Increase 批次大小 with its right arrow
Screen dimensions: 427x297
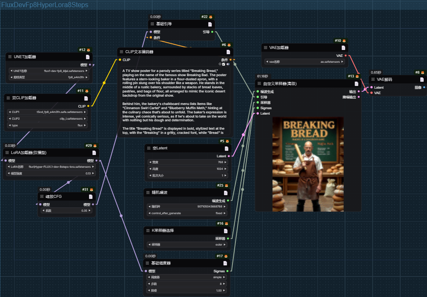pos(225,176)
